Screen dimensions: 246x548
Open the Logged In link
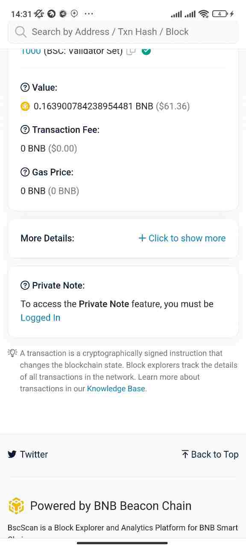click(x=41, y=318)
